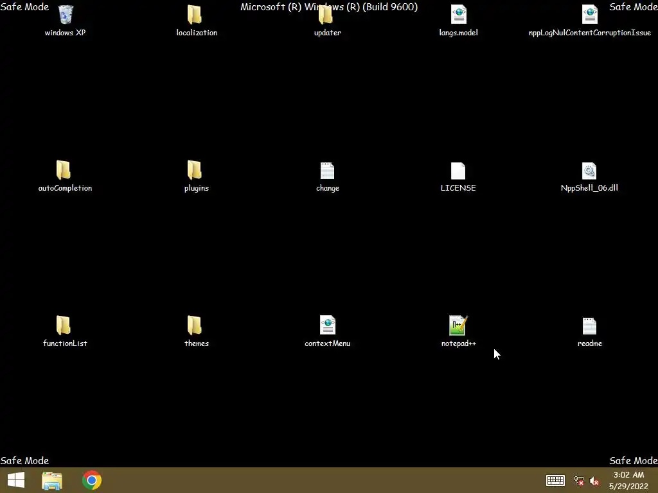Image resolution: width=658 pixels, height=493 pixels.
Task: Open the touch keyboard tray icon
Action: tap(555, 480)
